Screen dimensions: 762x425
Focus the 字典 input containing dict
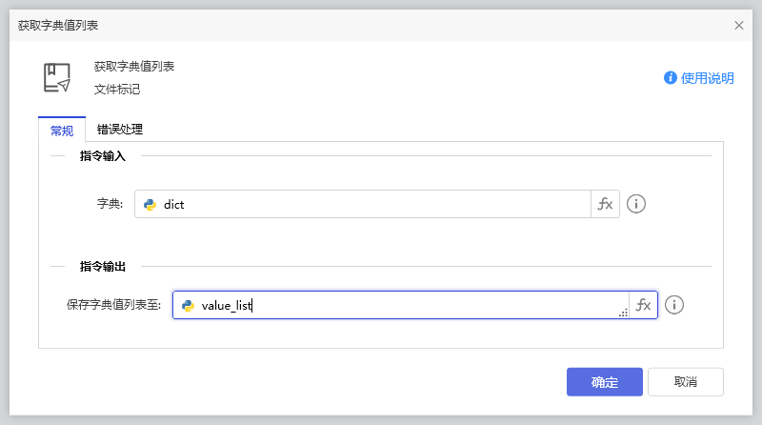click(371, 204)
